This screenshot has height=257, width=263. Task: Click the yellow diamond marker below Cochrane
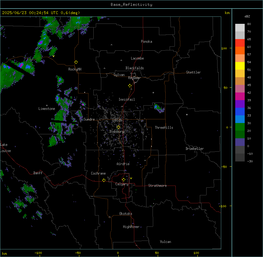pos(104,180)
